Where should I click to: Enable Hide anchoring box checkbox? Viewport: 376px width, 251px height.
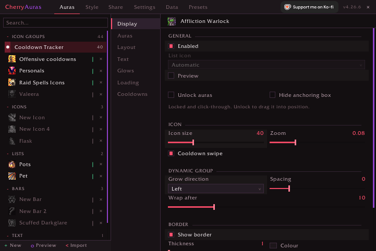(x=272, y=95)
